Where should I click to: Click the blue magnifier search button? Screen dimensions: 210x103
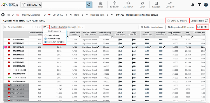(x=89, y=5)
